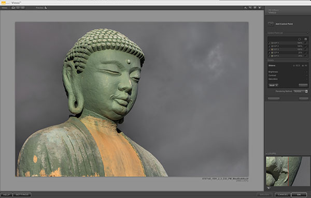Screen dimensions: 311x198
Task: Click the Buddha statue preview image
Action: coord(132,99)
